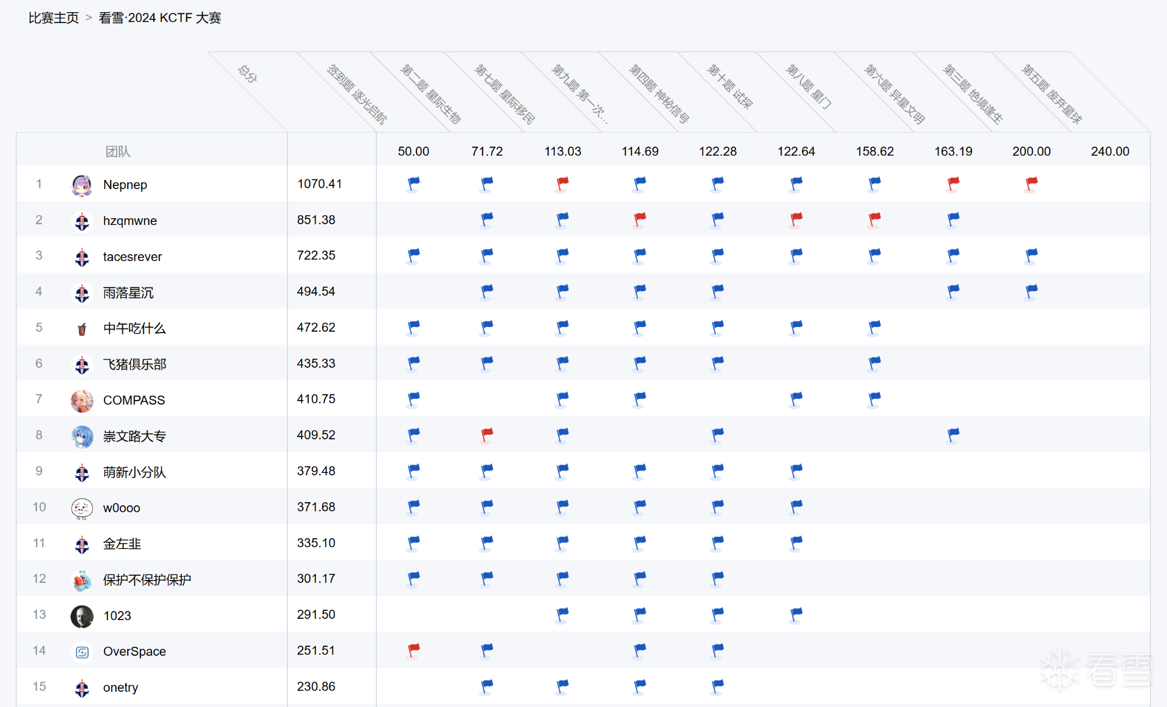
Task: Open 看雪·2024 KCTF 大赛 breadcrumb
Action: 160,18
